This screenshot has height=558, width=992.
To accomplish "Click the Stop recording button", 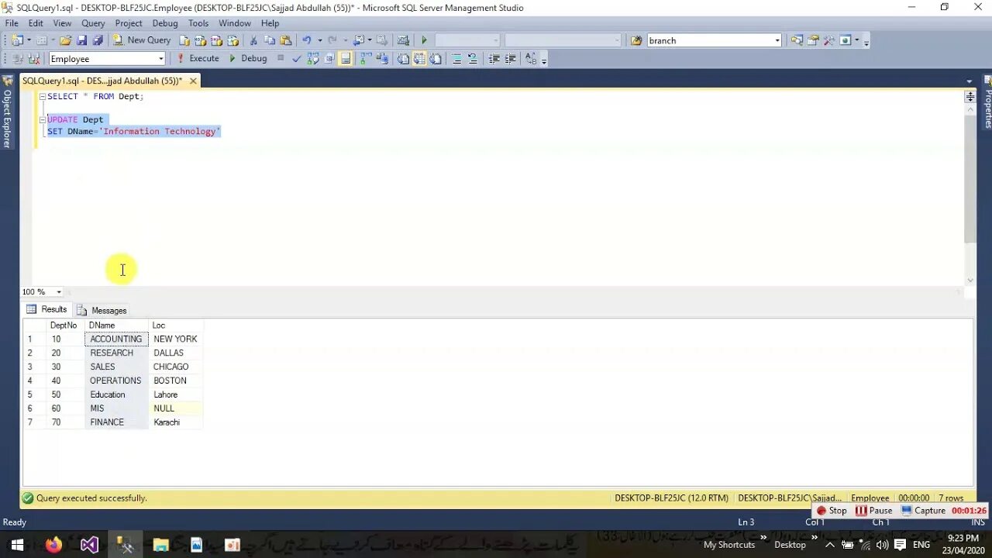I will pyautogui.click(x=832, y=511).
